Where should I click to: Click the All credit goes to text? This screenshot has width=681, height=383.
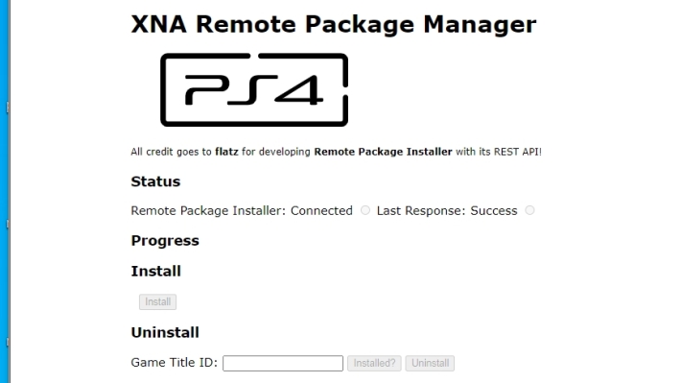171,152
